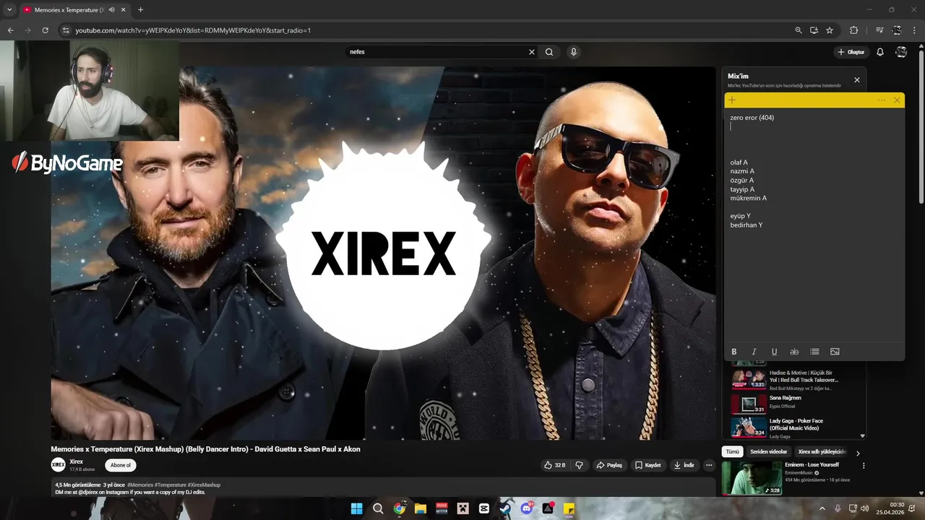
Task: Show more filter chips with right chevron
Action: (x=858, y=453)
